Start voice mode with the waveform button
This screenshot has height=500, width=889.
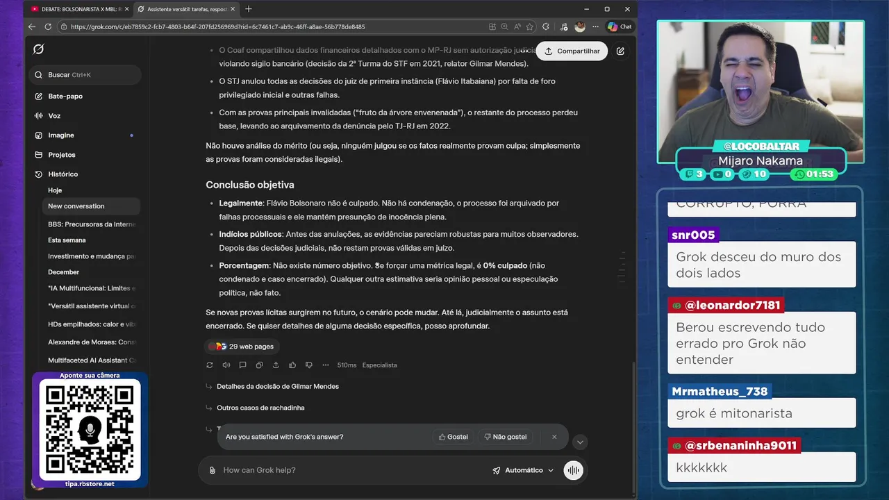click(573, 470)
